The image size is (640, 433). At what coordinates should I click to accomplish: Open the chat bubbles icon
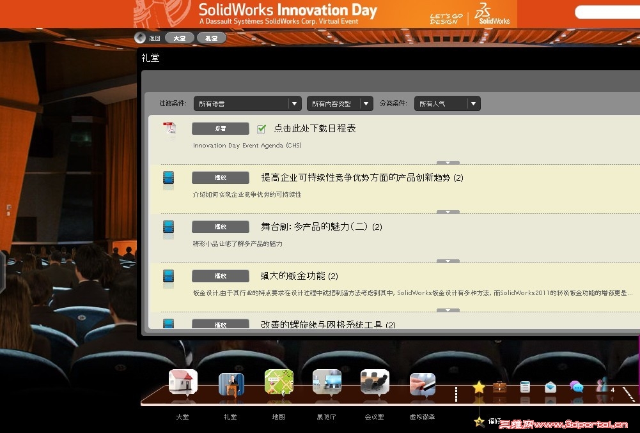tap(576, 386)
